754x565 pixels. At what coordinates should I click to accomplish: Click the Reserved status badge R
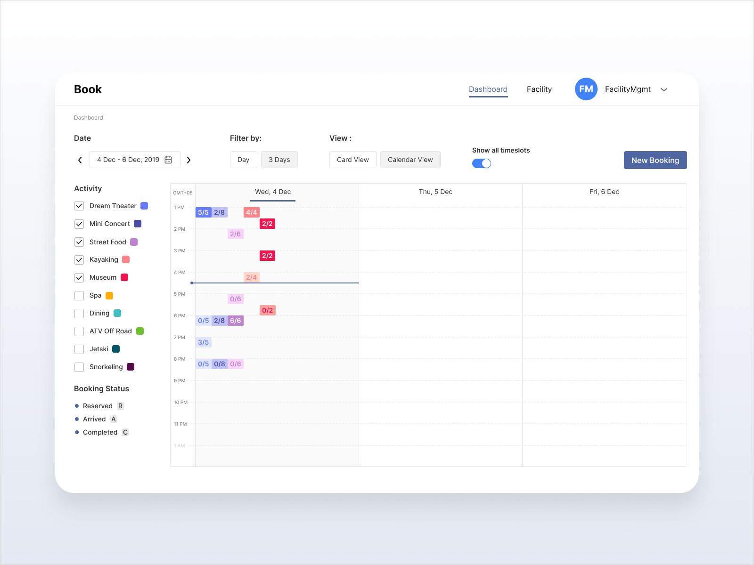pos(120,405)
